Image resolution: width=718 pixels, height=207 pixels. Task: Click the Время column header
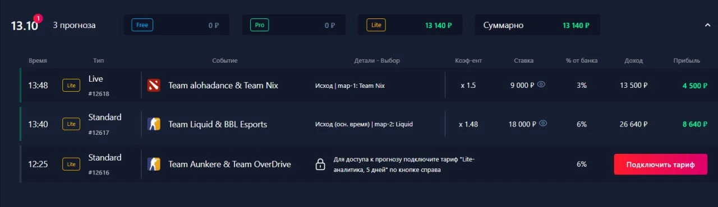click(x=38, y=60)
